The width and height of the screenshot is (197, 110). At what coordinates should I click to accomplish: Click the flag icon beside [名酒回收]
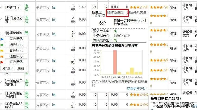coord(1,7)
